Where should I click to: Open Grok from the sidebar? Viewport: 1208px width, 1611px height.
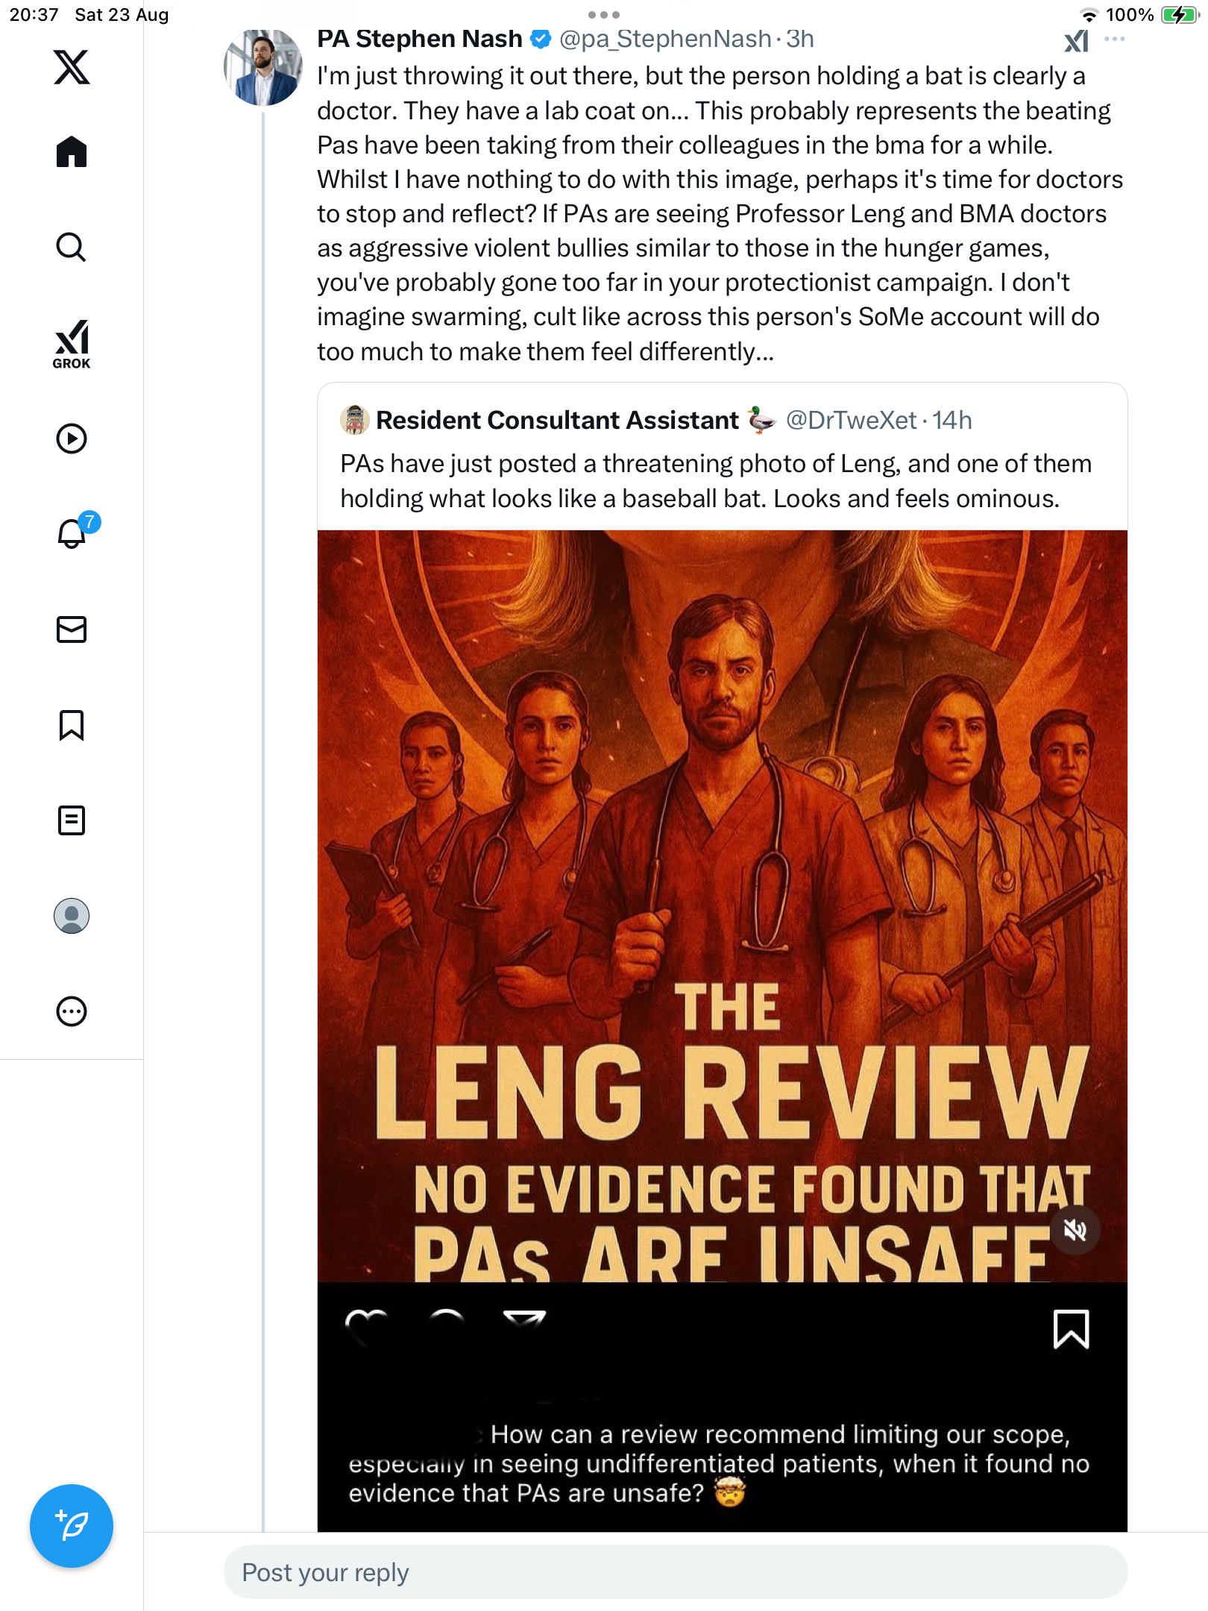pyautogui.click(x=72, y=345)
